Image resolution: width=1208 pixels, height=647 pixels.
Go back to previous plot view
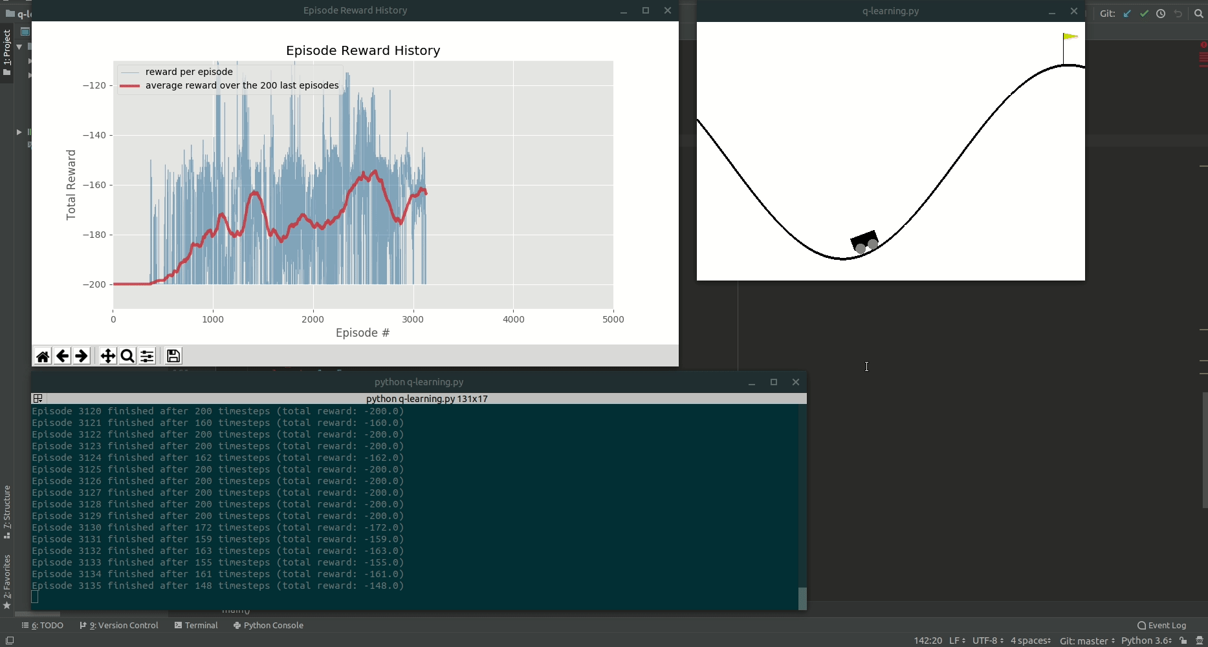click(62, 356)
